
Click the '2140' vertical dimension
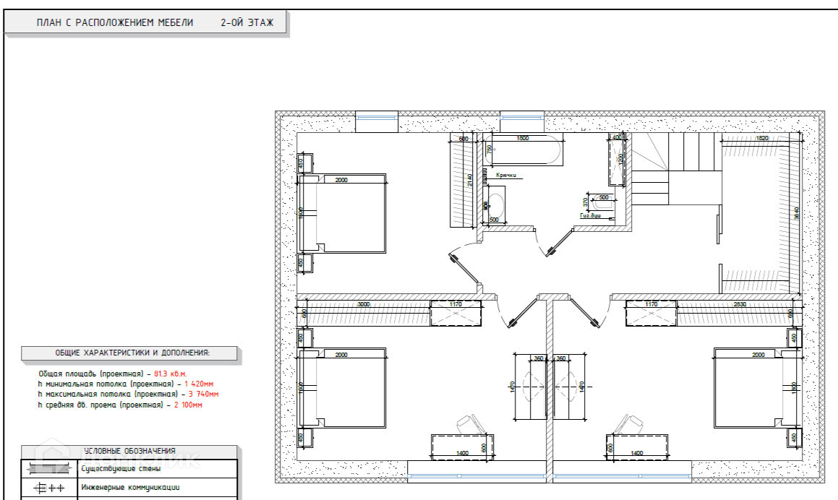(470, 180)
